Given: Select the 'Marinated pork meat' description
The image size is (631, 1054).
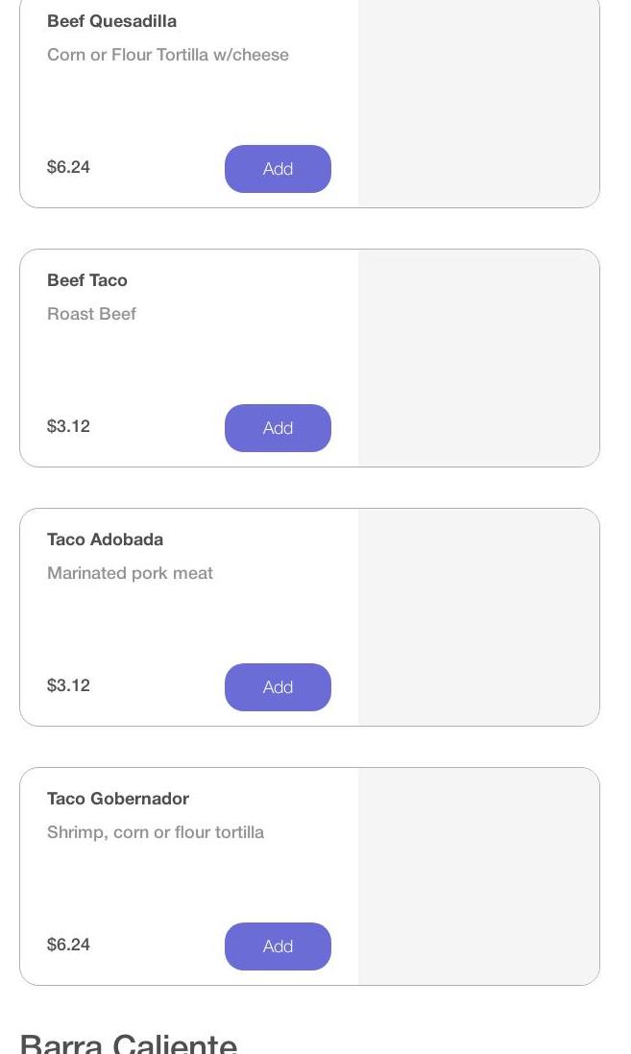Looking at the screenshot, I should [130, 573].
